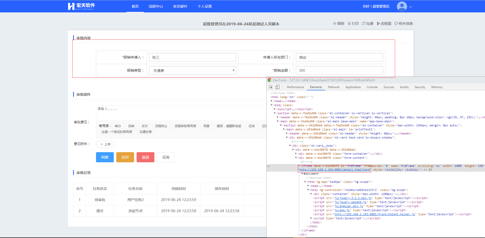Click the orange 反对 button
The image size is (485, 238).
125,157
